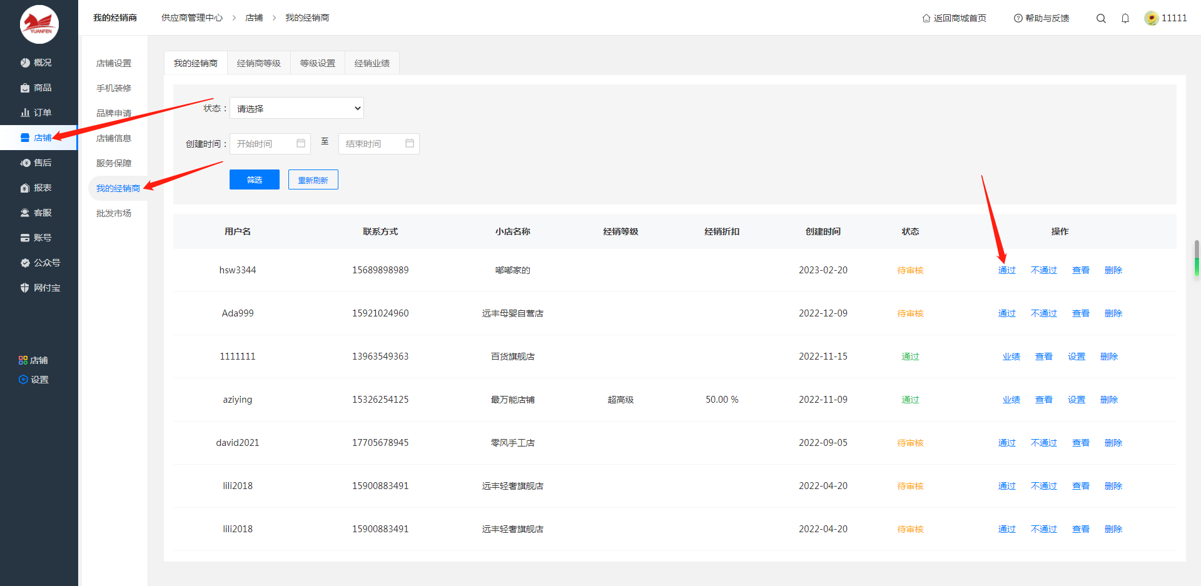Screen dimensions: 1201x586
Task: Switch to the 经销商等级 tab
Action: tap(259, 63)
